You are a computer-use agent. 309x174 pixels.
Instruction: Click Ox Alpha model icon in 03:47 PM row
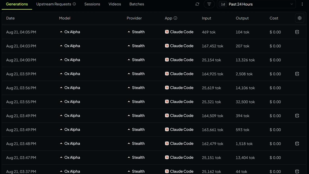[61, 158]
